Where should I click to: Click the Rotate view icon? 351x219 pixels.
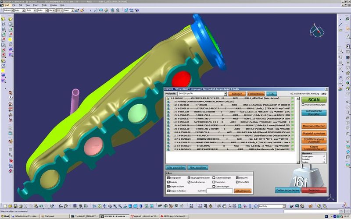click(x=110, y=206)
